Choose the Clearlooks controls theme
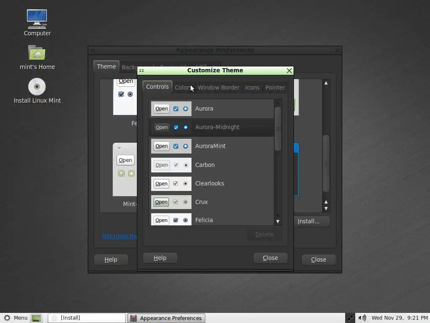 point(211,183)
